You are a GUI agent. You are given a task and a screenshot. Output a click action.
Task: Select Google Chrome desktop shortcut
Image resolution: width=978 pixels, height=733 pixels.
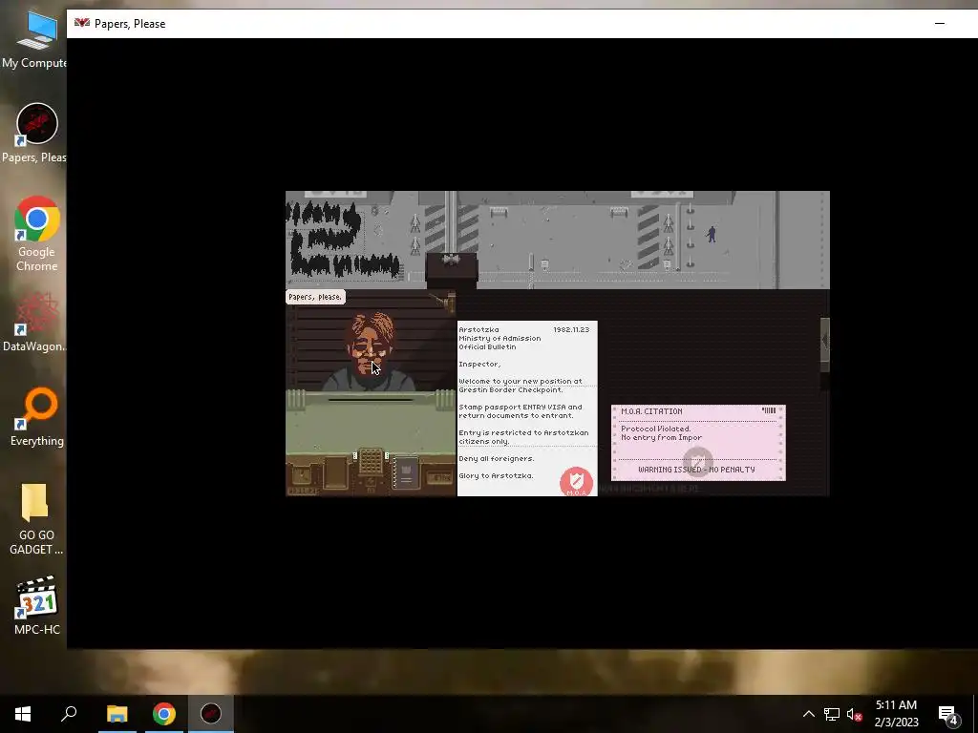(37, 234)
